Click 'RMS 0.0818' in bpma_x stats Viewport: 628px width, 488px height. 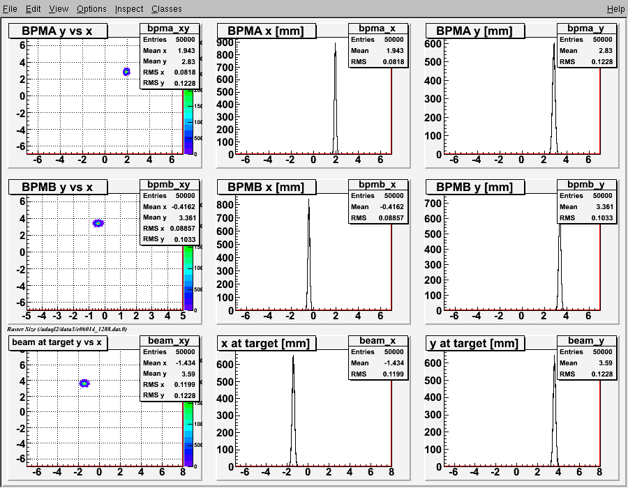(x=377, y=61)
